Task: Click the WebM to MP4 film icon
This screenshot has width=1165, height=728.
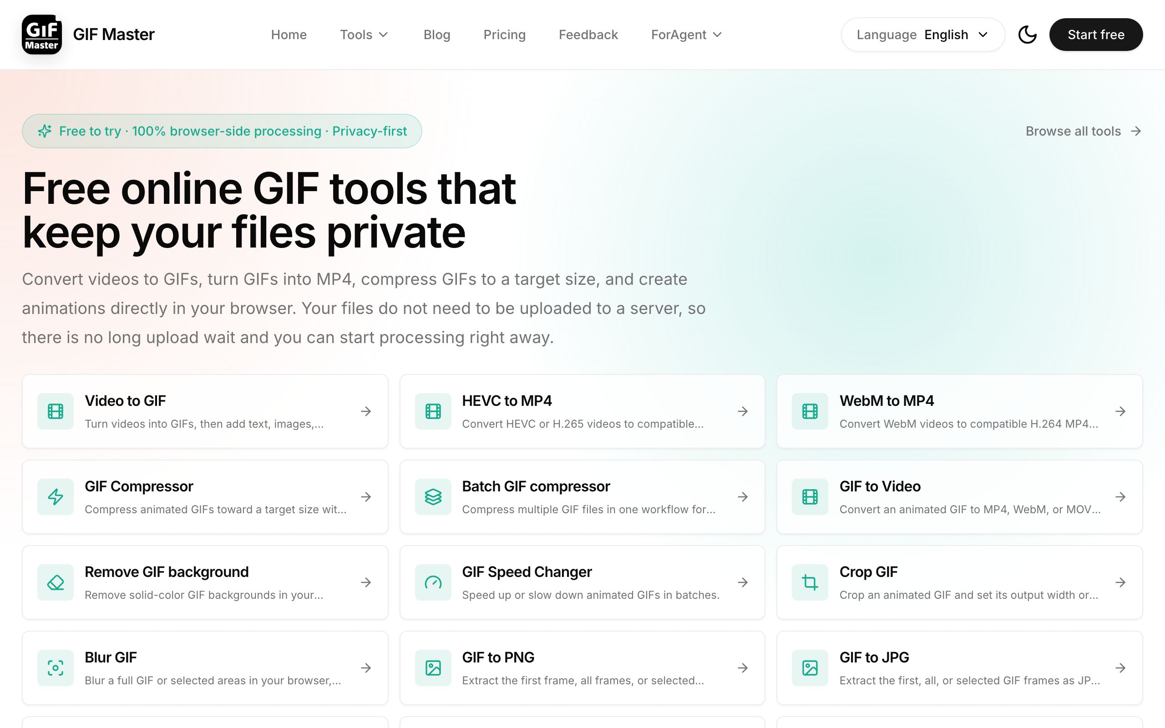Action: [x=810, y=411]
